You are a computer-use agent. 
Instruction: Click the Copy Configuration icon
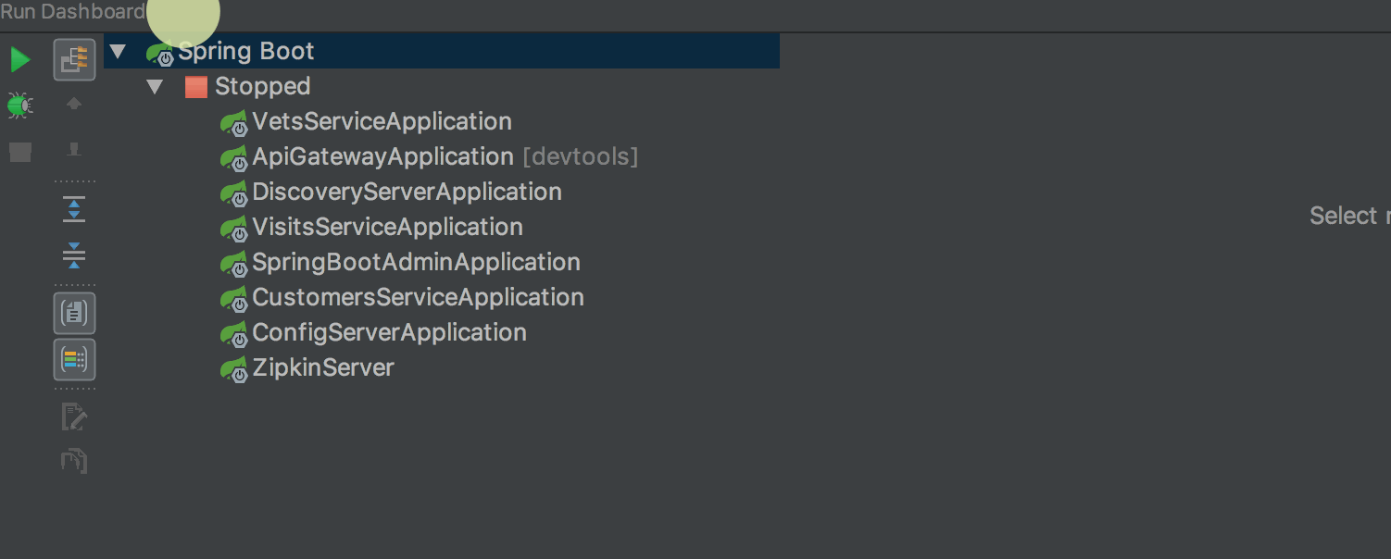click(x=74, y=460)
